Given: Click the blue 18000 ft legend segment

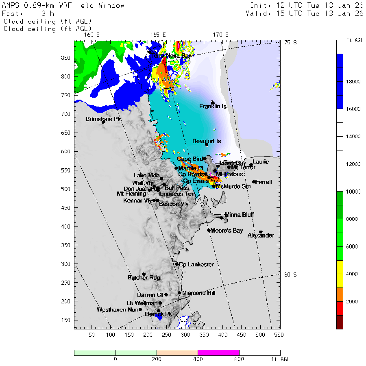Looking at the screenshot, I should coord(340,81).
